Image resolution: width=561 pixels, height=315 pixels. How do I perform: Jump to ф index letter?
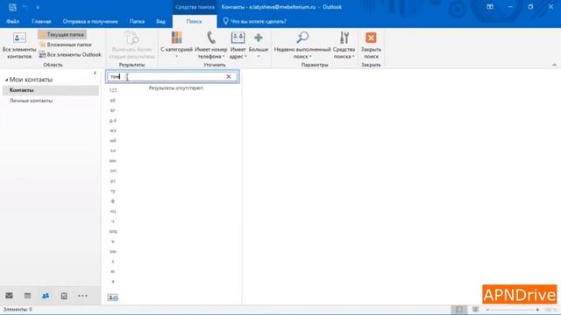click(113, 201)
